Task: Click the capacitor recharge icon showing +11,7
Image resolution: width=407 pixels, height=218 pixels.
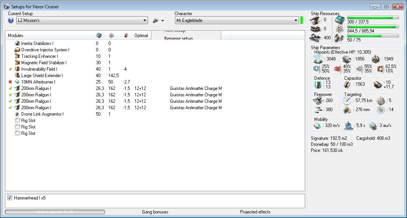Action: (377, 84)
